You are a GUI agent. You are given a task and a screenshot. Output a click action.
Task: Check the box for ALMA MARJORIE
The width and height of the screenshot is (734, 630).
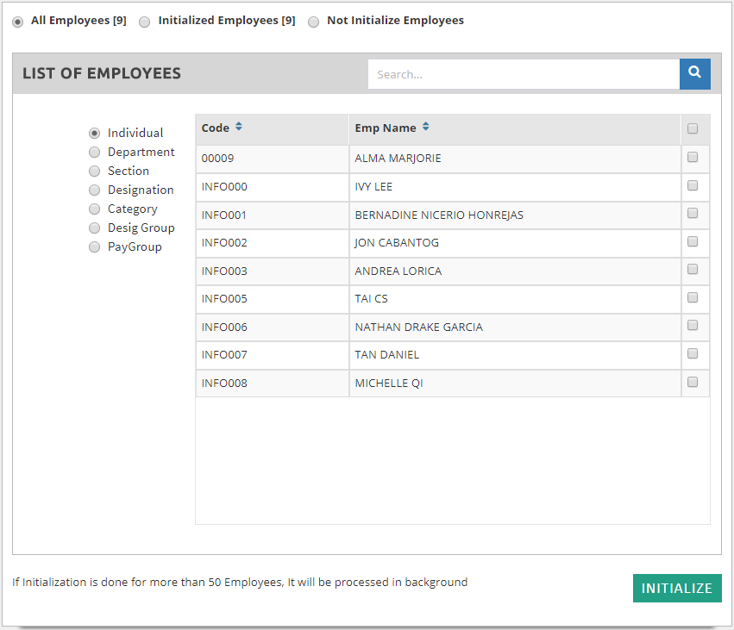coord(693,158)
